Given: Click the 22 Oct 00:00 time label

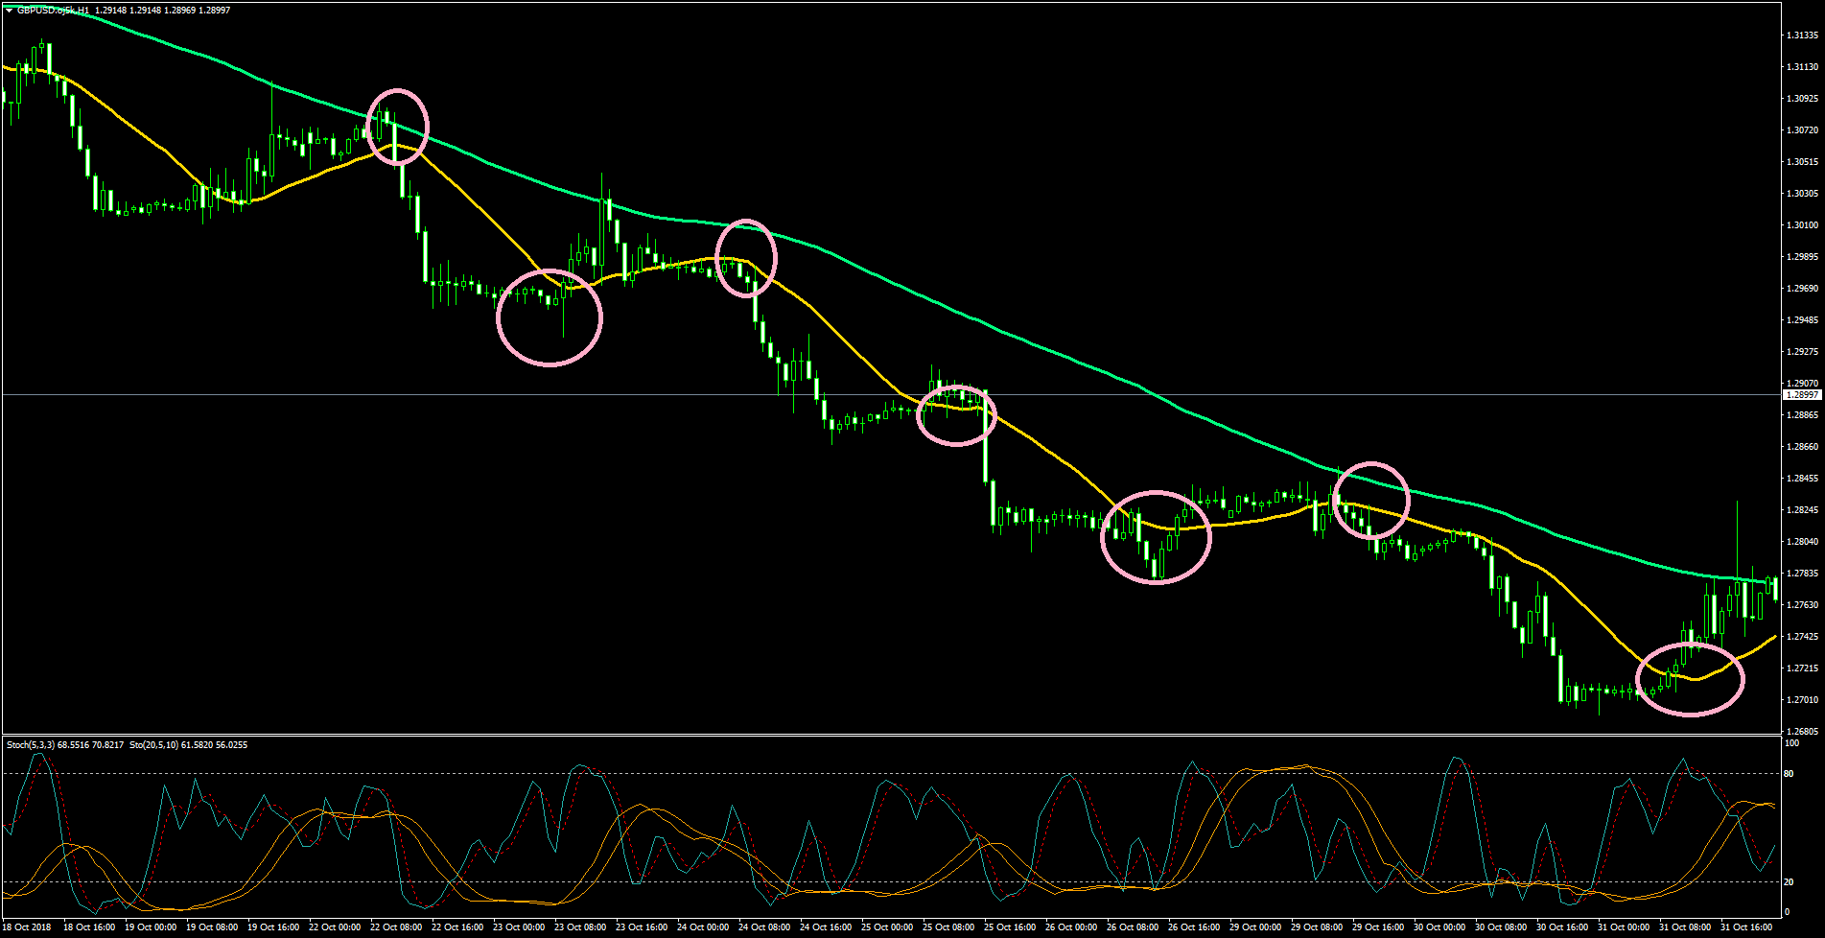Looking at the screenshot, I should click(x=335, y=927).
